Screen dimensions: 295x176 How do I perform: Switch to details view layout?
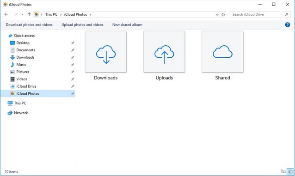pyautogui.click(x=283, y=171)
